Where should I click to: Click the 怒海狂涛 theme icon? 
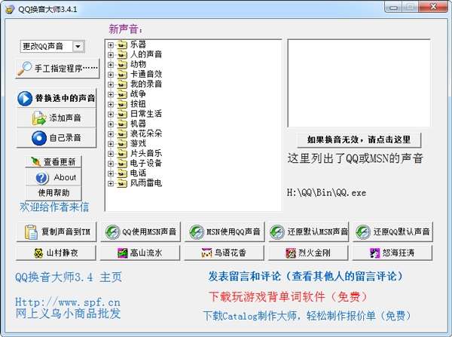point(374,253)
